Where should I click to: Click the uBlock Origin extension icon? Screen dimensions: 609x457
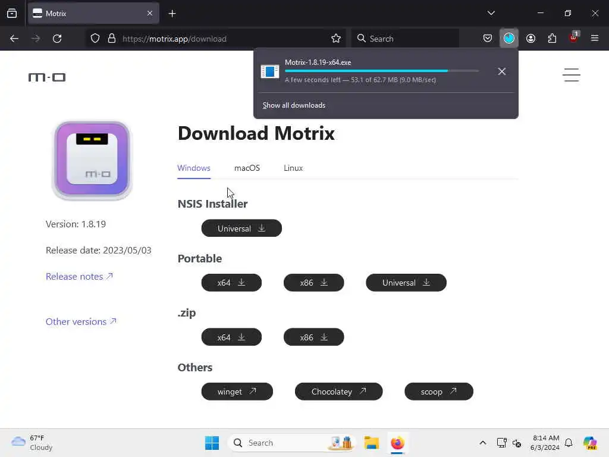(573, 37)
